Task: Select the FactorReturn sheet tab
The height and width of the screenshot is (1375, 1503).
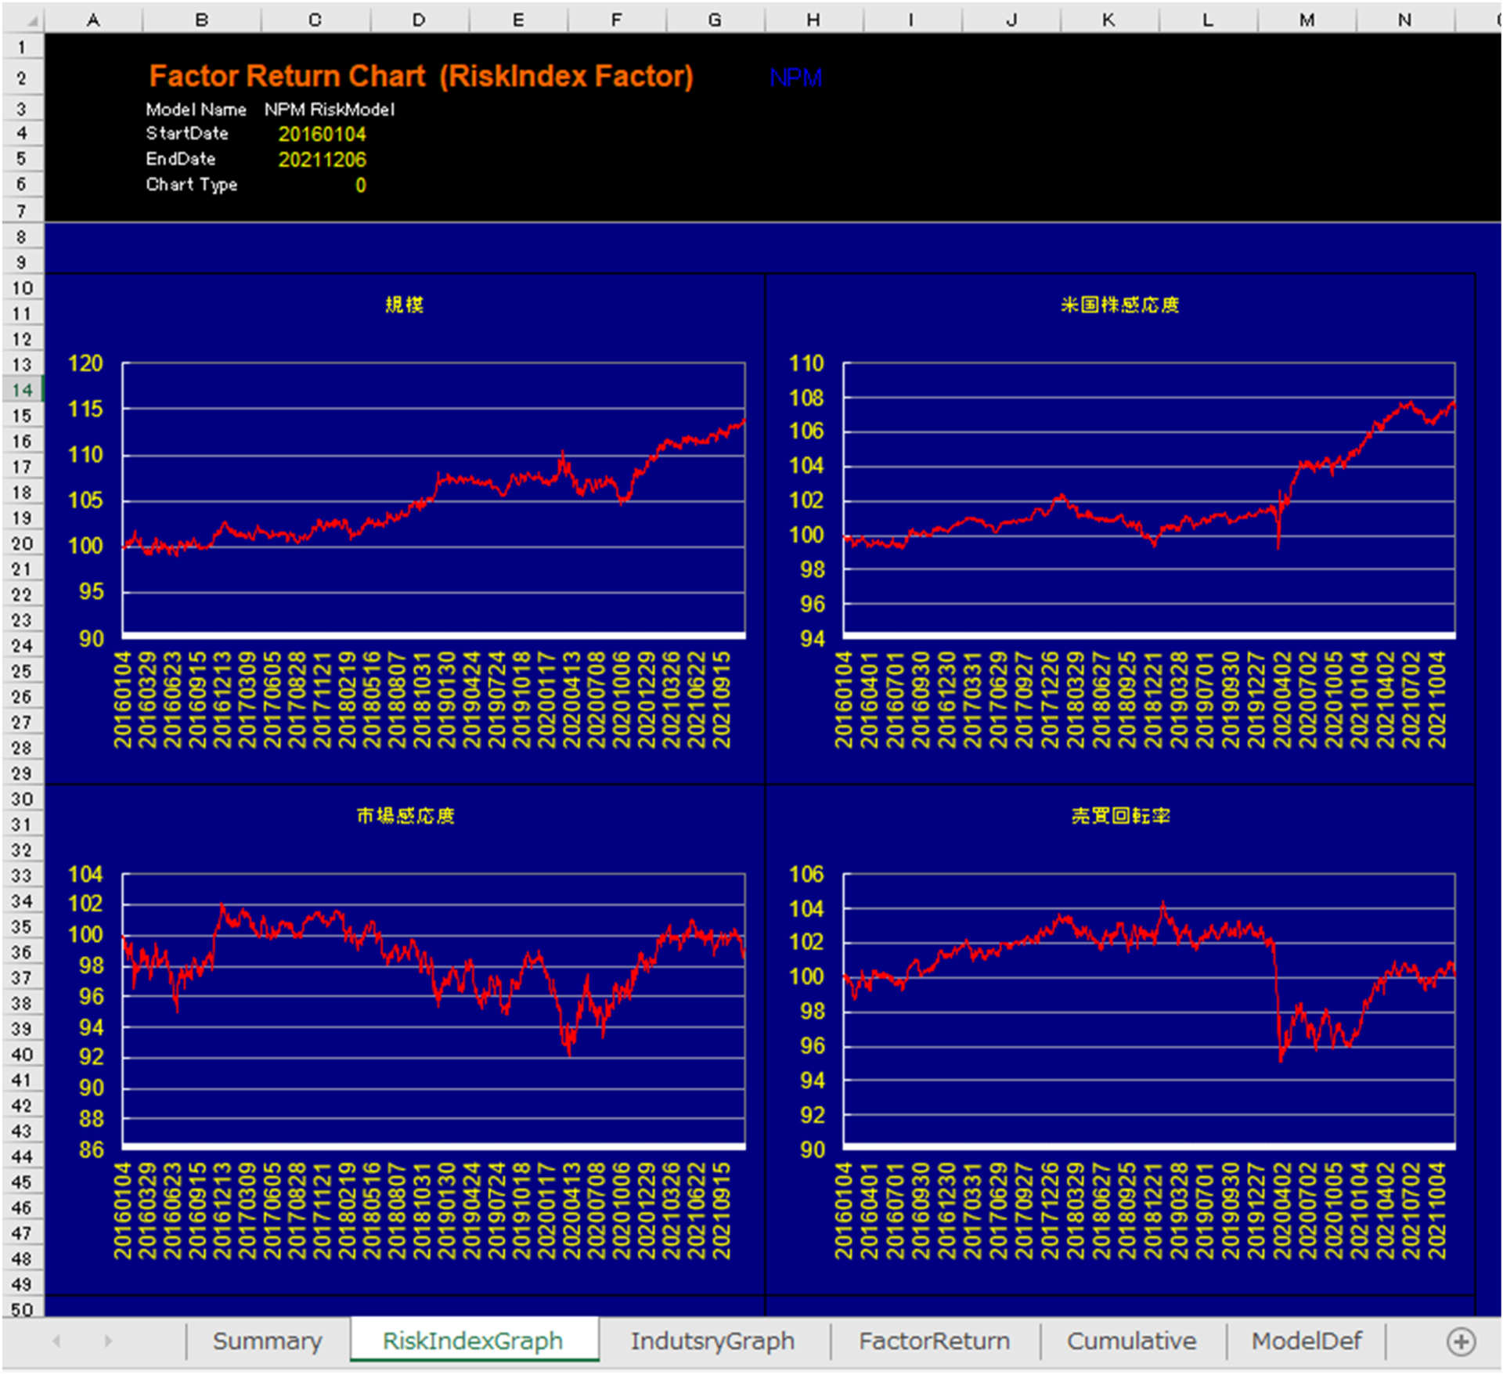Action: click(x=934, y=1341)
